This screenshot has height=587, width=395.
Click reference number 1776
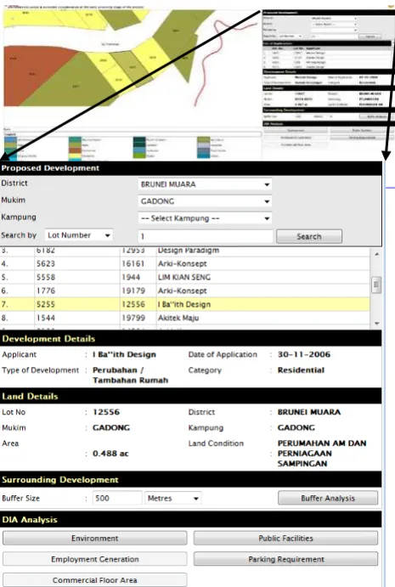pyautogui.click(x=46, y=291)
